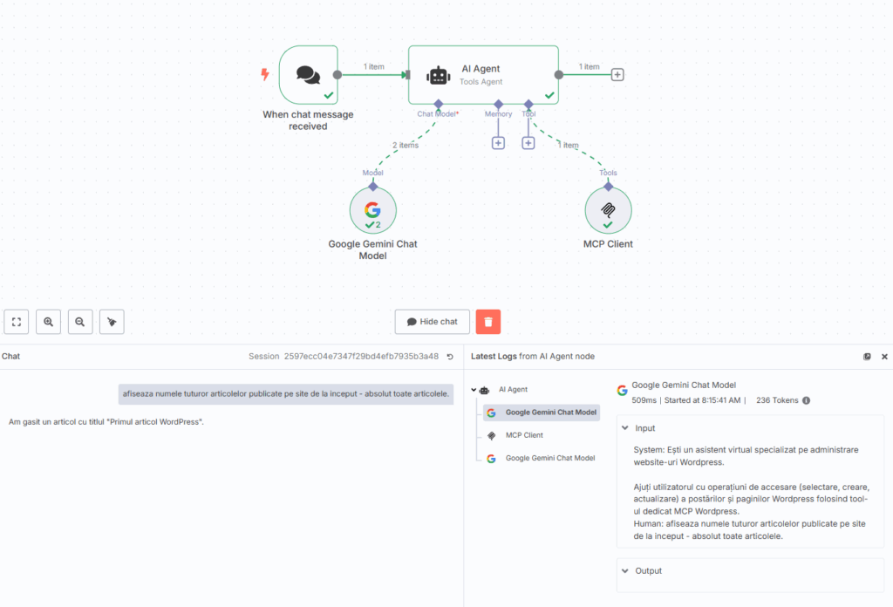The width and height of the screenshot is (893, 607).
Task: Pop out the logs panel
Action: (x=867, y=357)
